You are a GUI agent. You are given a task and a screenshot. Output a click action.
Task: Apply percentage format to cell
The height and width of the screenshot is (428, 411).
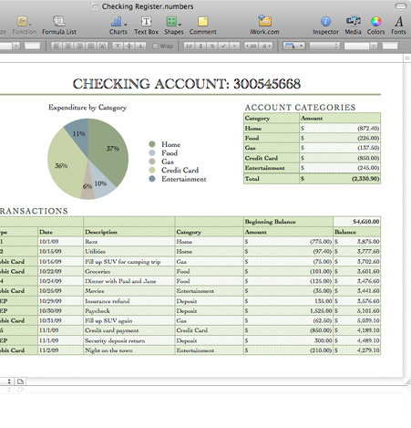211,46
